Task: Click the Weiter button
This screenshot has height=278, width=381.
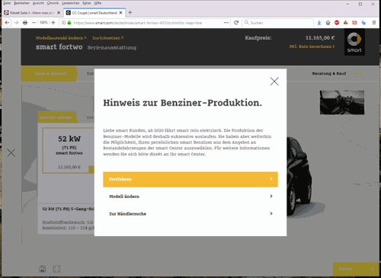Action: (x=356, y=269)
